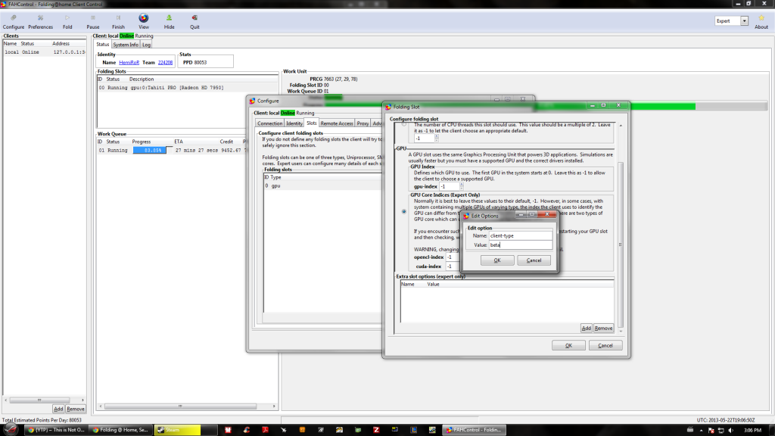Click OK in the Folding Slot dialog
This screenshot has width=775, height=436.
tap(568, 345)
